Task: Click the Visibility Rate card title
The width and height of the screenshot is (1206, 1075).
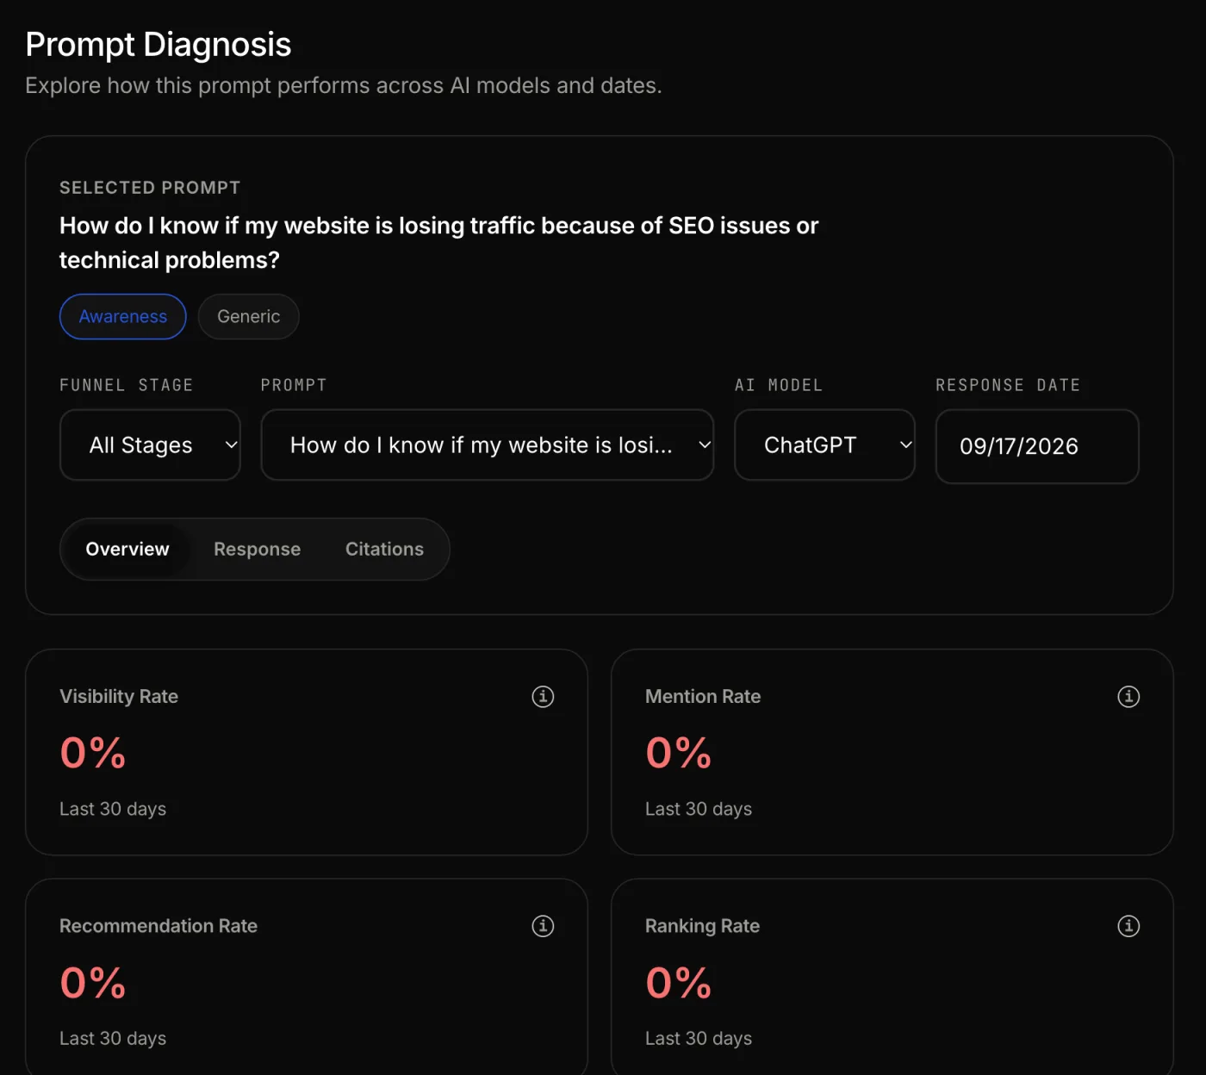Action: pos(119,696)
